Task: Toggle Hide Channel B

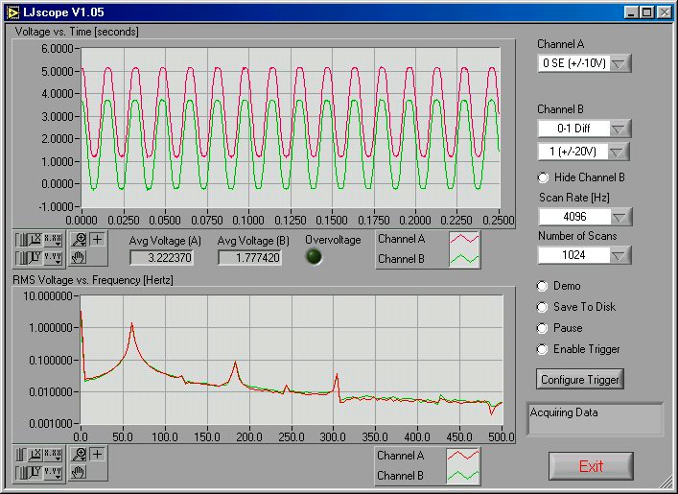Action: point(544,177)
